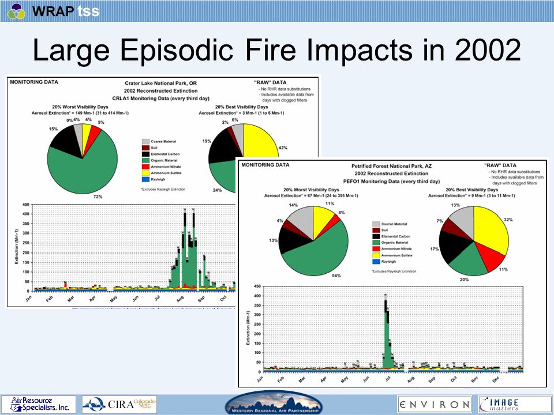This screenshot has height=415, width=554.
Task: Click Soil swatch in Crater Lake legend
Action: 145,148
